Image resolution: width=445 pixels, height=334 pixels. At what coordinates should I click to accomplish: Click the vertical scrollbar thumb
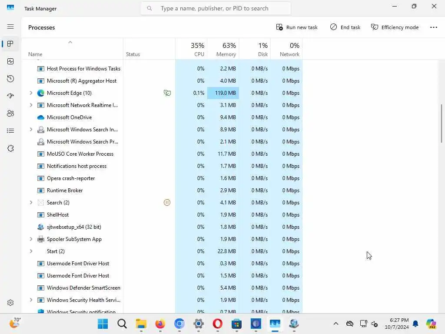point(442,124)
